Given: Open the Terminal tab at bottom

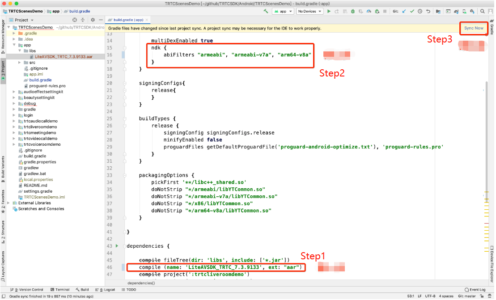Looking at the screenshot, I should (x=60, y=290).
